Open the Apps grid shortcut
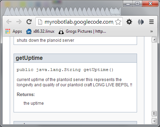This screenshot has height=127, width=160. click(x=14, y=31)
